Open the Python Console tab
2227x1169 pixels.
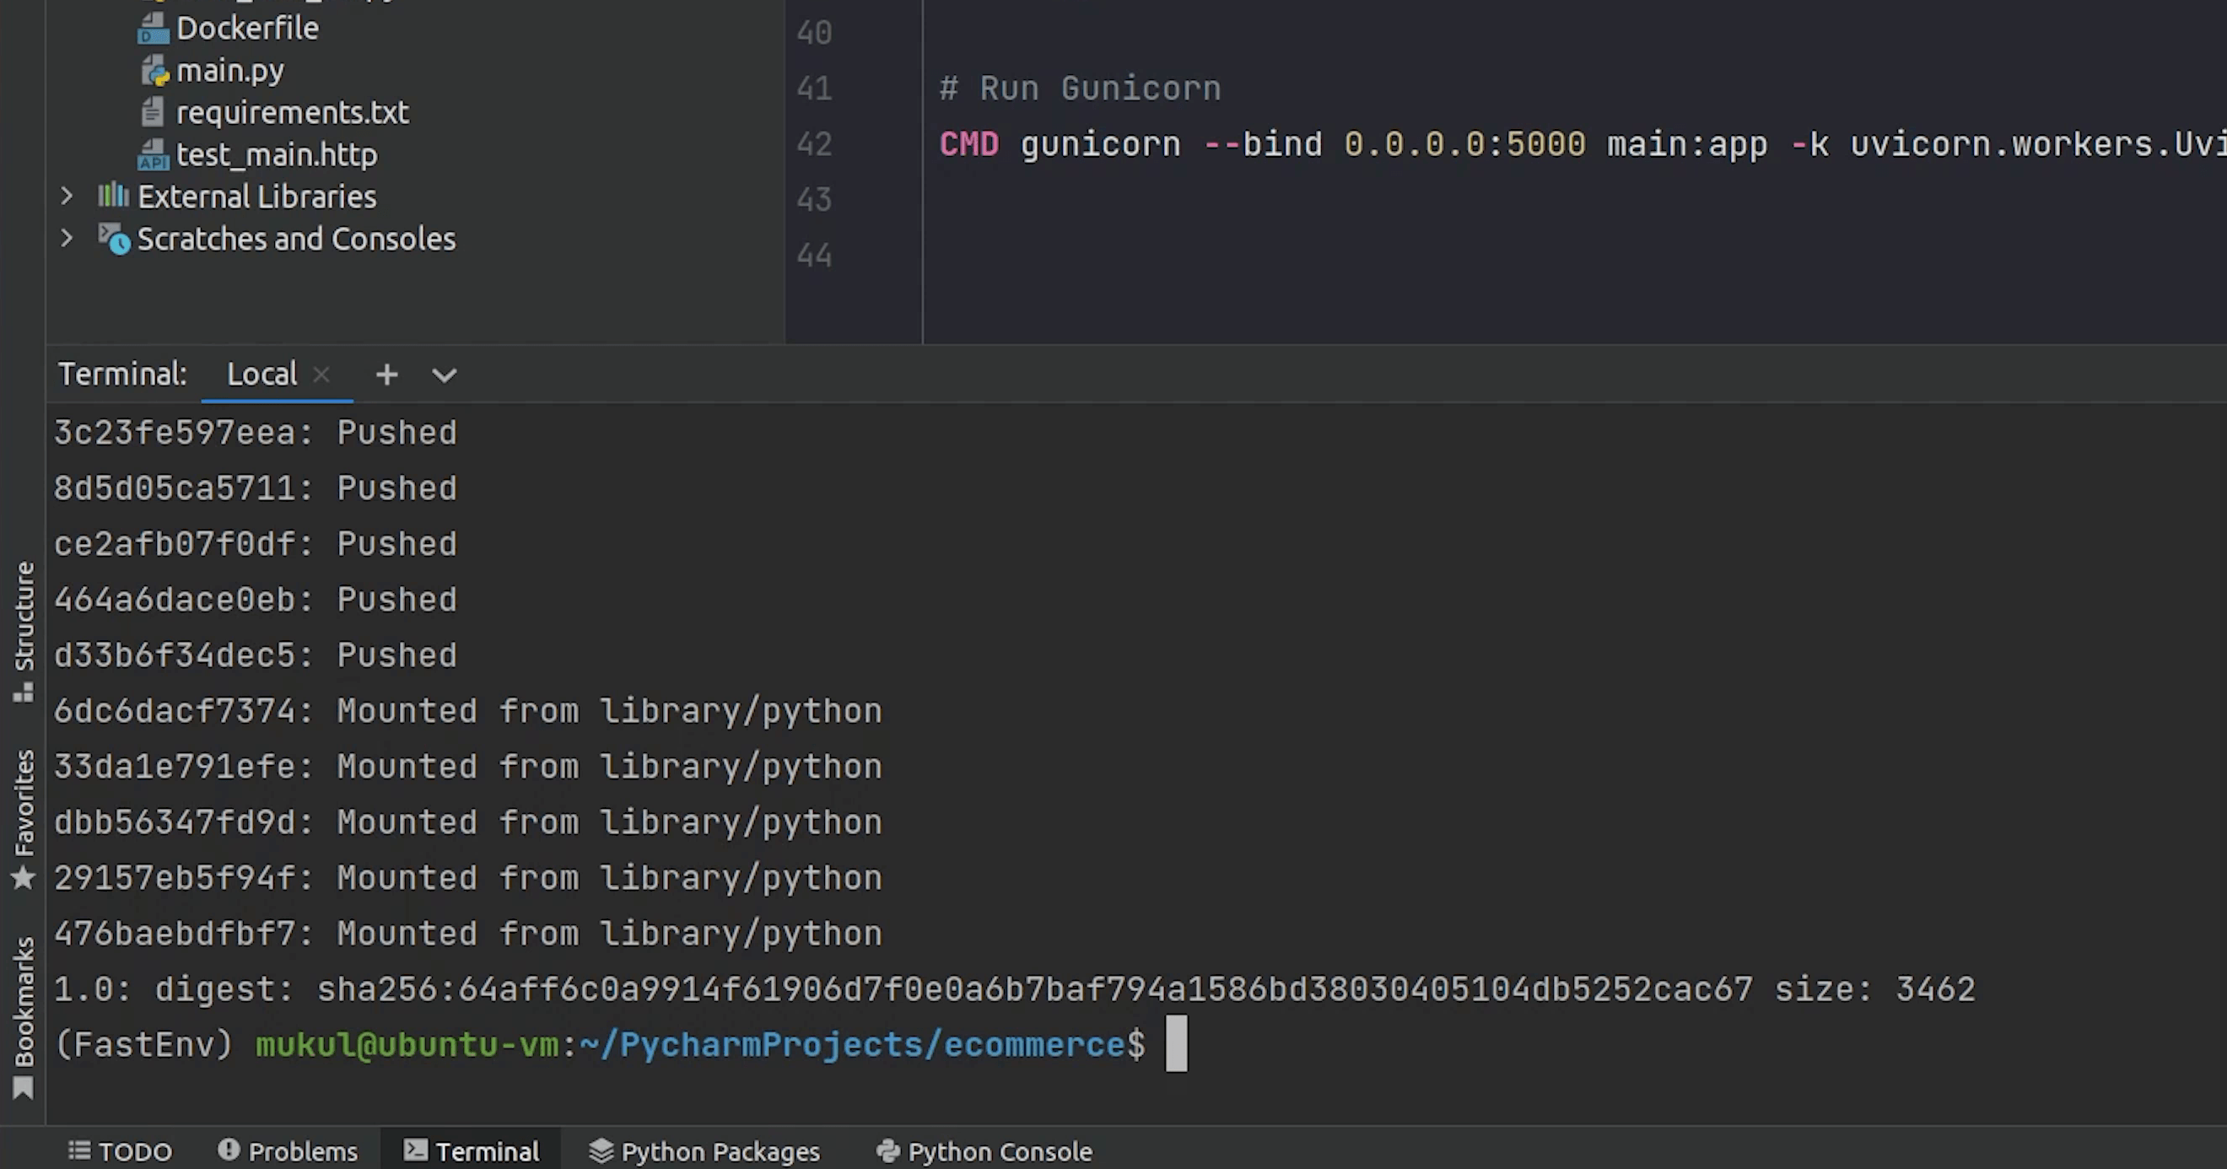(984, 1150)
